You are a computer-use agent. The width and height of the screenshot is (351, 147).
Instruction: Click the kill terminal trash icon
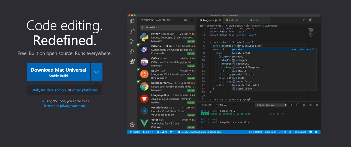pos(304,105)
